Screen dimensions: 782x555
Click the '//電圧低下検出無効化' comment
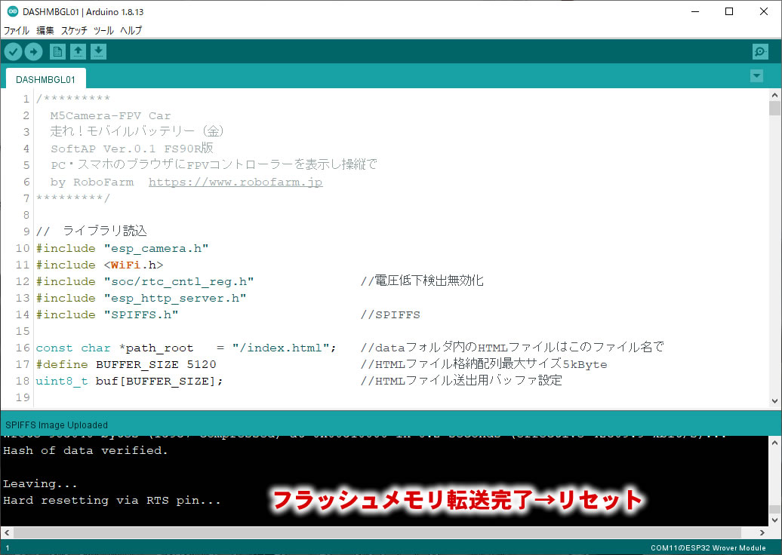pos(422,281)
